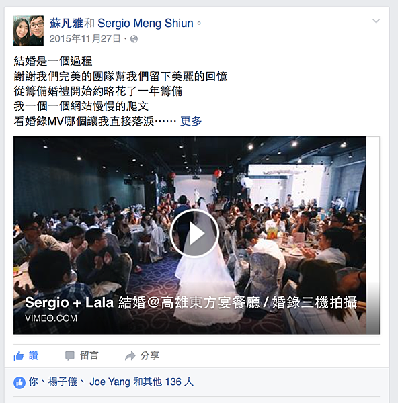This screenshot has height=403, width=398.
Task: Open Sergio Meng Shiun's profile link
Action: coord(145,23)
